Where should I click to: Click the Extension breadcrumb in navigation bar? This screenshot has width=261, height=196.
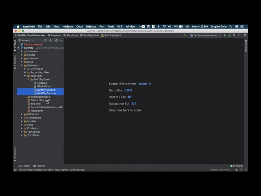tap(54, 36)
